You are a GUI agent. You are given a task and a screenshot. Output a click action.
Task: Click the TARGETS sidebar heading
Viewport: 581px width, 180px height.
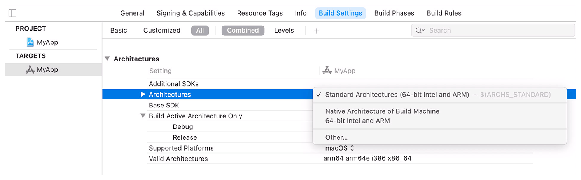(x=31, y=56)
